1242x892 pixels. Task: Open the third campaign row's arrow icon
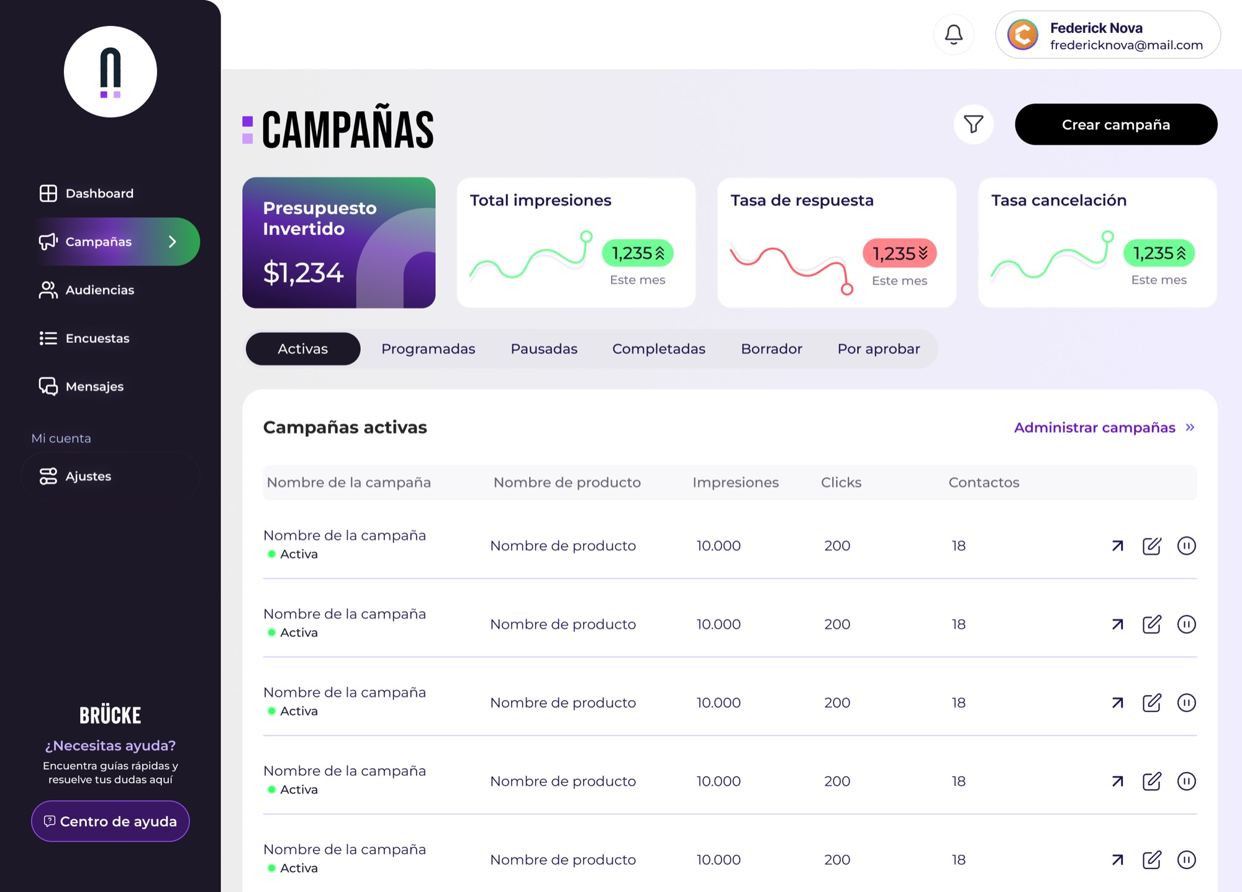(1117, 703)
